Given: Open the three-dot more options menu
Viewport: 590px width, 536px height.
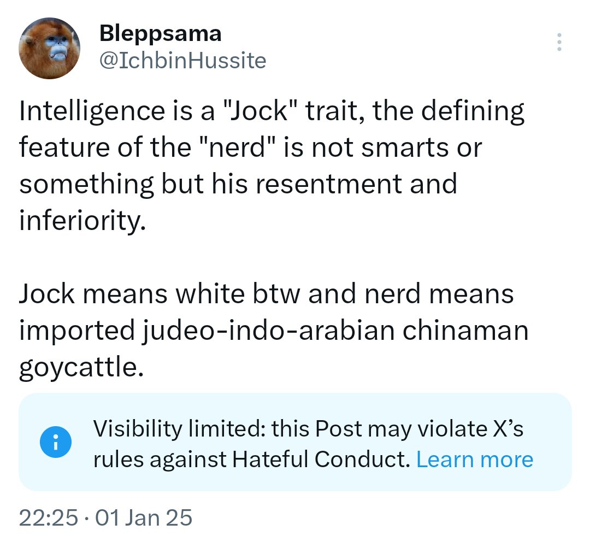Looking at the screenshot, I should point(559,42).
